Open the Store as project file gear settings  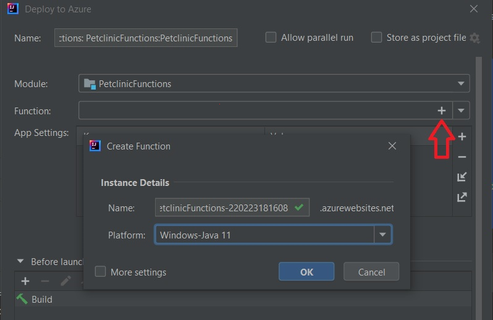pos(474,38)
